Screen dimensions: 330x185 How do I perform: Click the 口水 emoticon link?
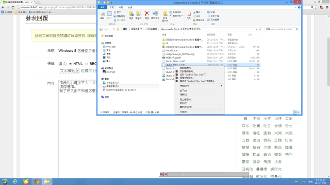tap(245, 126)
